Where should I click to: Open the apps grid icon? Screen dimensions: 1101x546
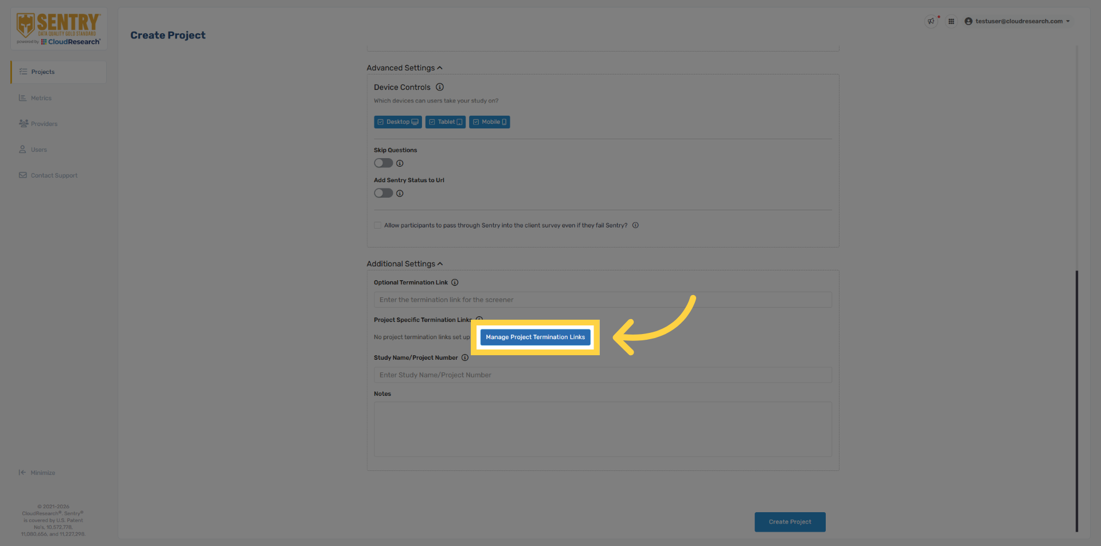(951, 21)
